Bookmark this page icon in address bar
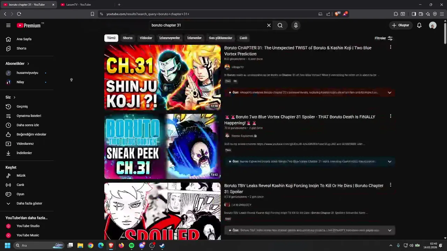This screenshot has width=447, height=251. pos(92,14)
